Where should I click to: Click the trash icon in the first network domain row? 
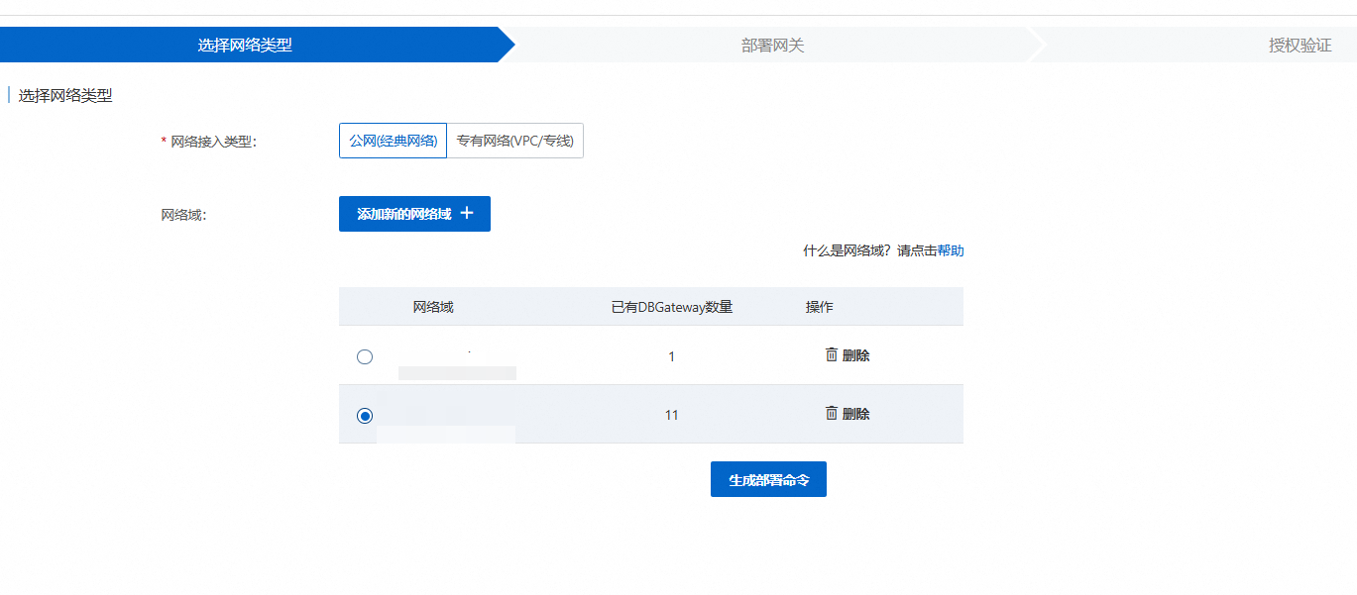tap(831, 354)
